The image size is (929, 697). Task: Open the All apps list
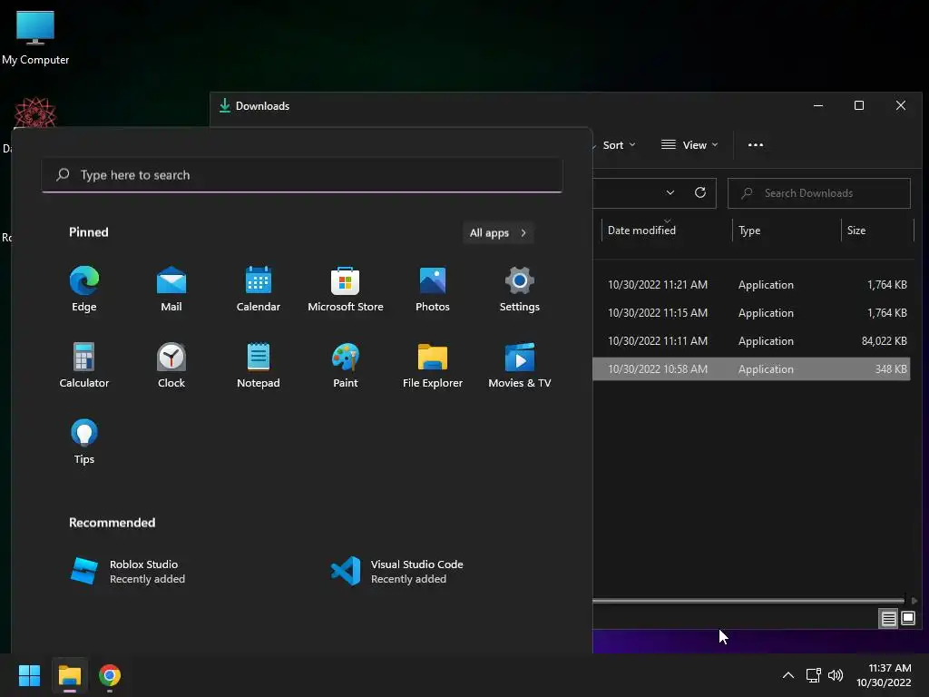[498, 233]
